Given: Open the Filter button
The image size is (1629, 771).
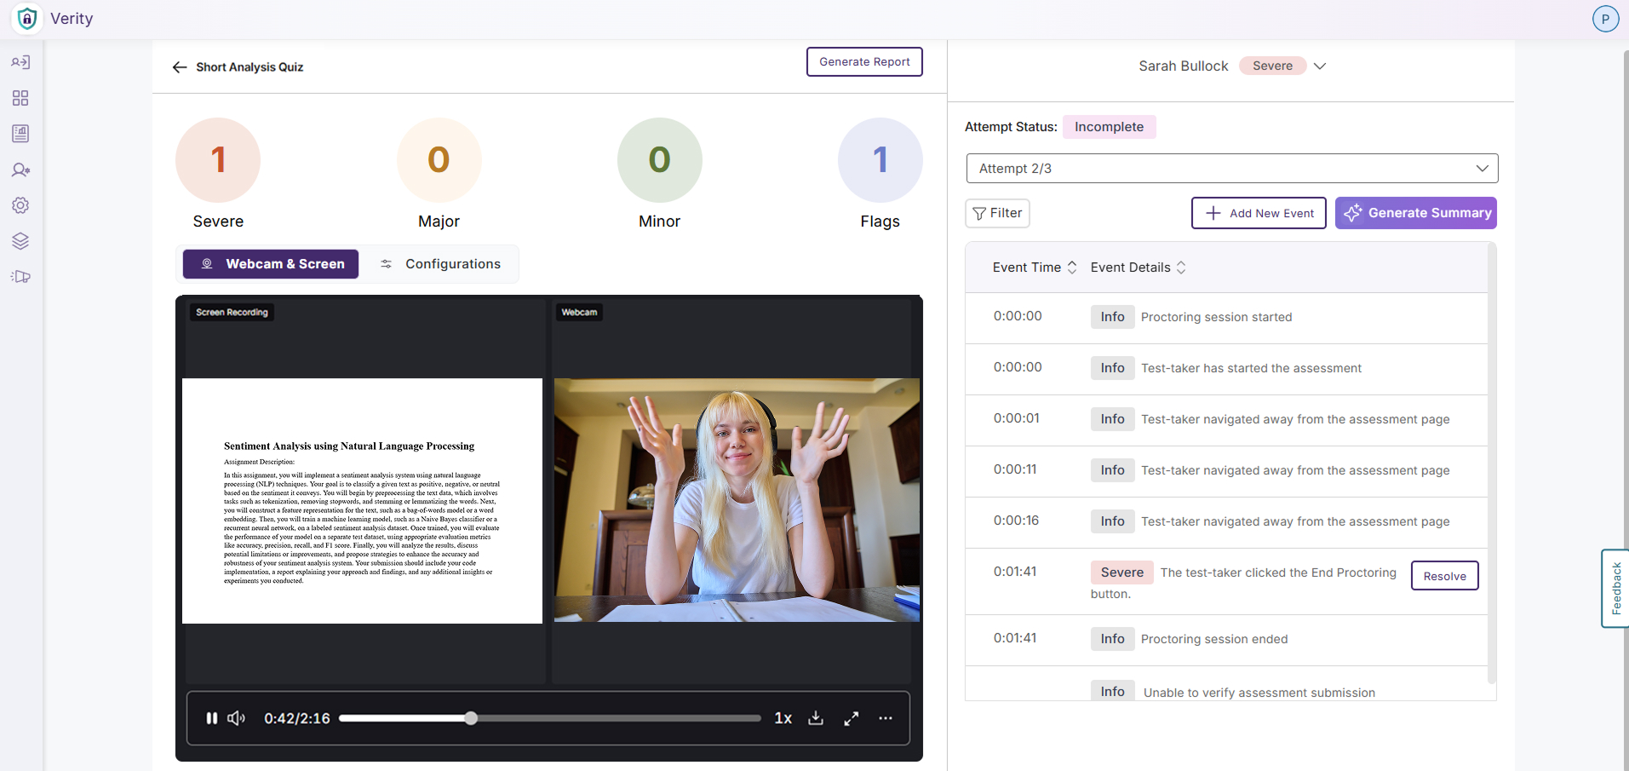Looking at the screenshot, I should click(x=997, y=213).
